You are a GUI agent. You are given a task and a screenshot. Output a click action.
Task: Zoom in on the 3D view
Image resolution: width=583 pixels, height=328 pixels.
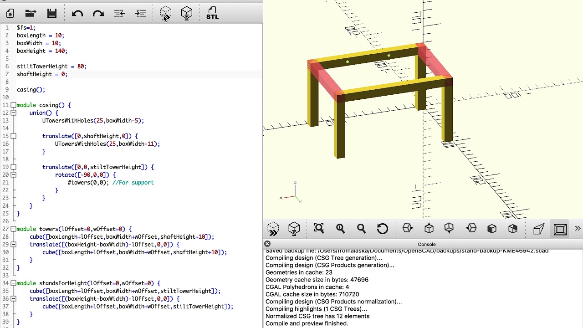pyautogui.click(x=340, y=228)
